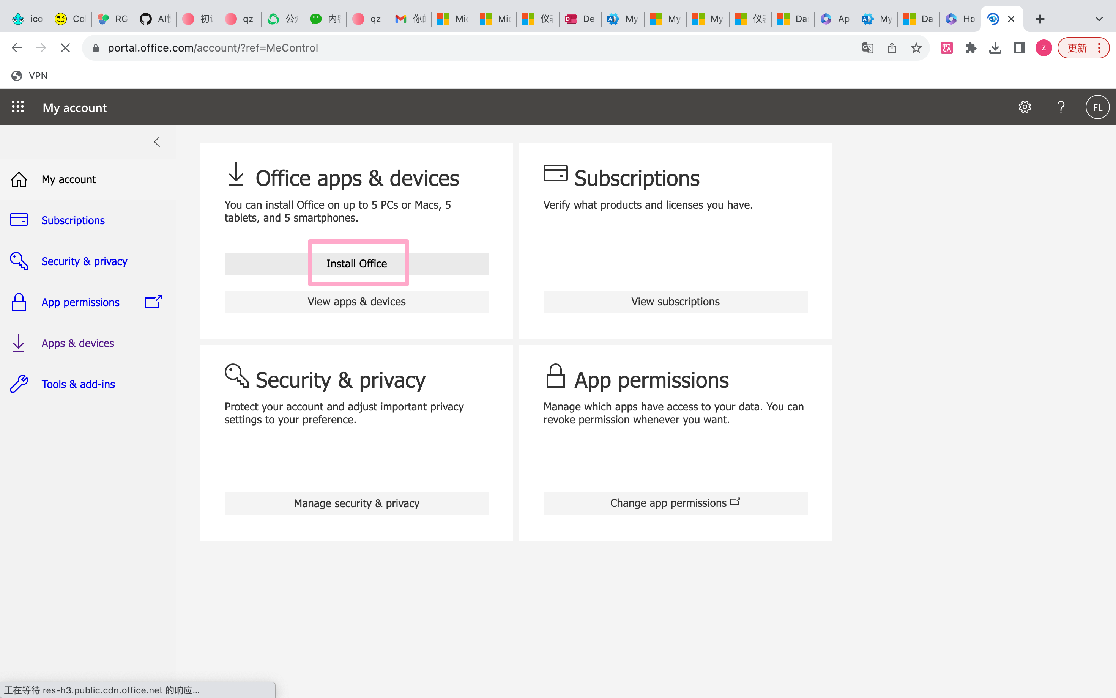Open Tools & add-ins sidebar link
1116x698 pixels.
(x=78, y=384)
